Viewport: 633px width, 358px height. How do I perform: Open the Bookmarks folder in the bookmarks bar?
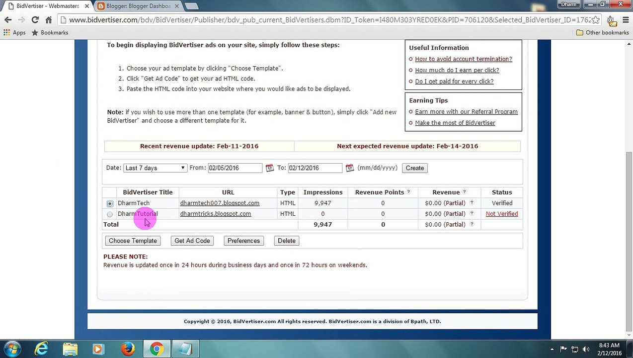pos(50,32)
